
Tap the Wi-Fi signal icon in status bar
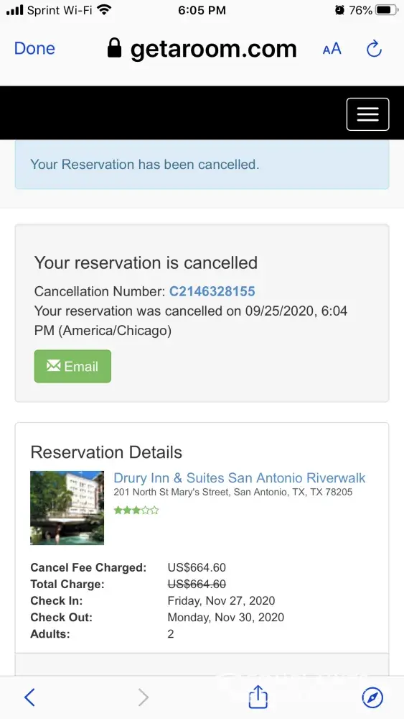105,9
